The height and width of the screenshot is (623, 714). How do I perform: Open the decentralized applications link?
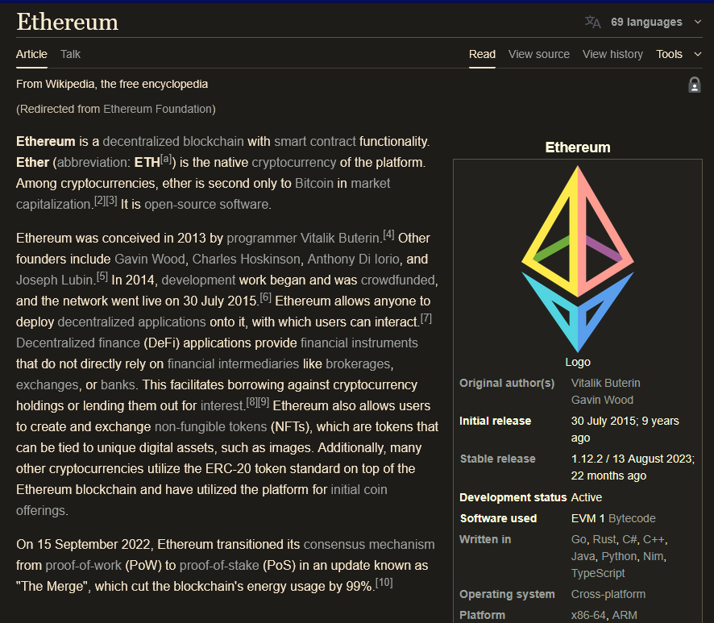coord(131,322)
